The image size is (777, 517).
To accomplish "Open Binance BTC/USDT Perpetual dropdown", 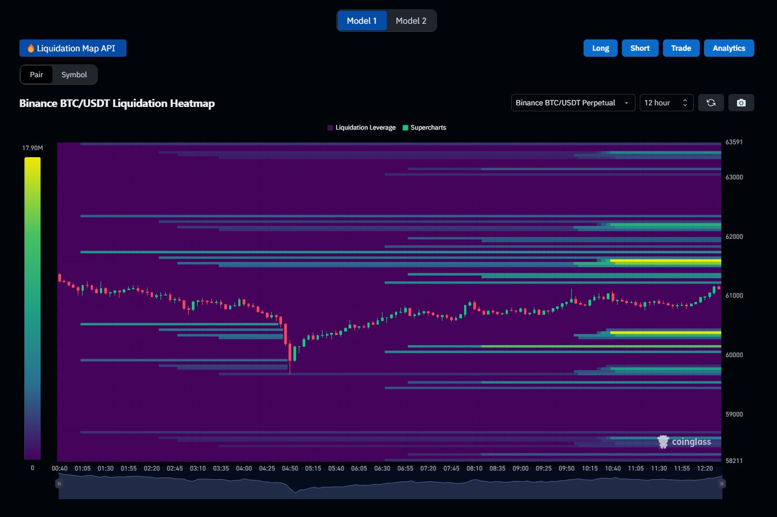I will tap(573, 103).
